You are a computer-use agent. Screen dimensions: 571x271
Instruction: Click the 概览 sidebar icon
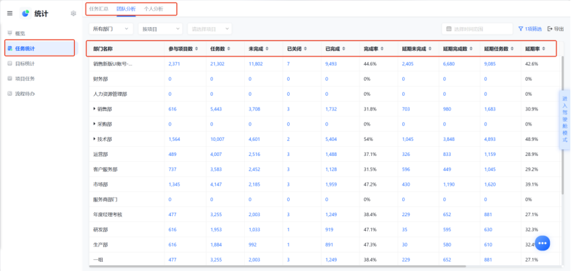pyautogui.click(x=10, y=33)
